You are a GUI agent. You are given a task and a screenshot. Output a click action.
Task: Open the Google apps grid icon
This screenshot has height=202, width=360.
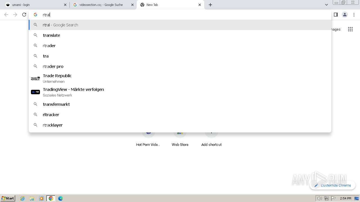tap(350, 29)
